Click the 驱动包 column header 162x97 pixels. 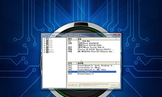click(96, 63)
